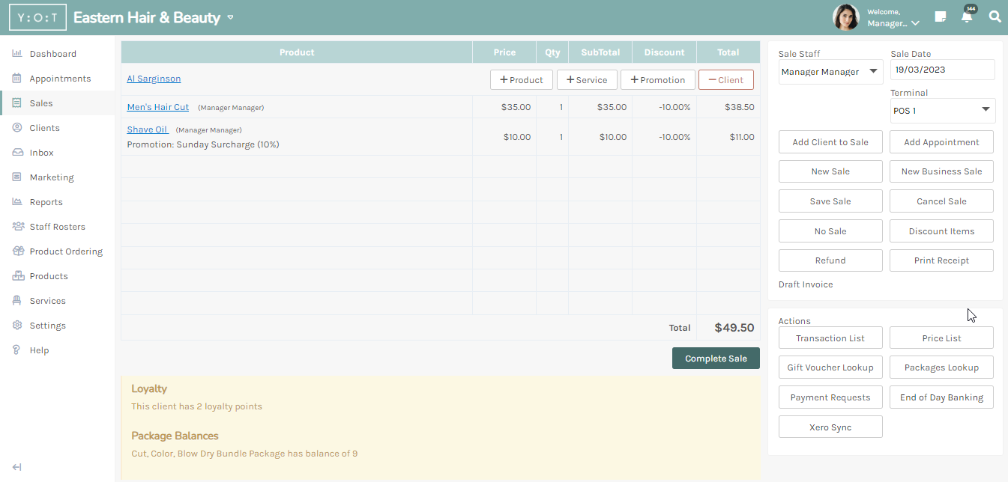1008x482 pixels.
Task: Open the Sale Staff dropdown
Action: (830, 72)
